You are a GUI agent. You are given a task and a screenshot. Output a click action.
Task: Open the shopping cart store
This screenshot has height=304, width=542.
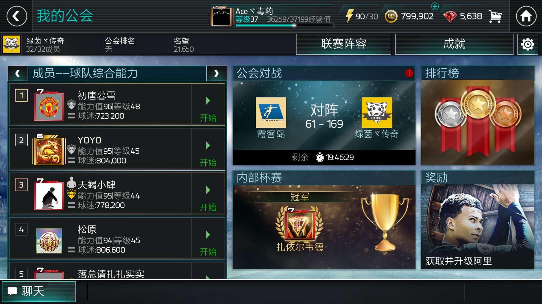pyautogui.click(x=495, y=16)
